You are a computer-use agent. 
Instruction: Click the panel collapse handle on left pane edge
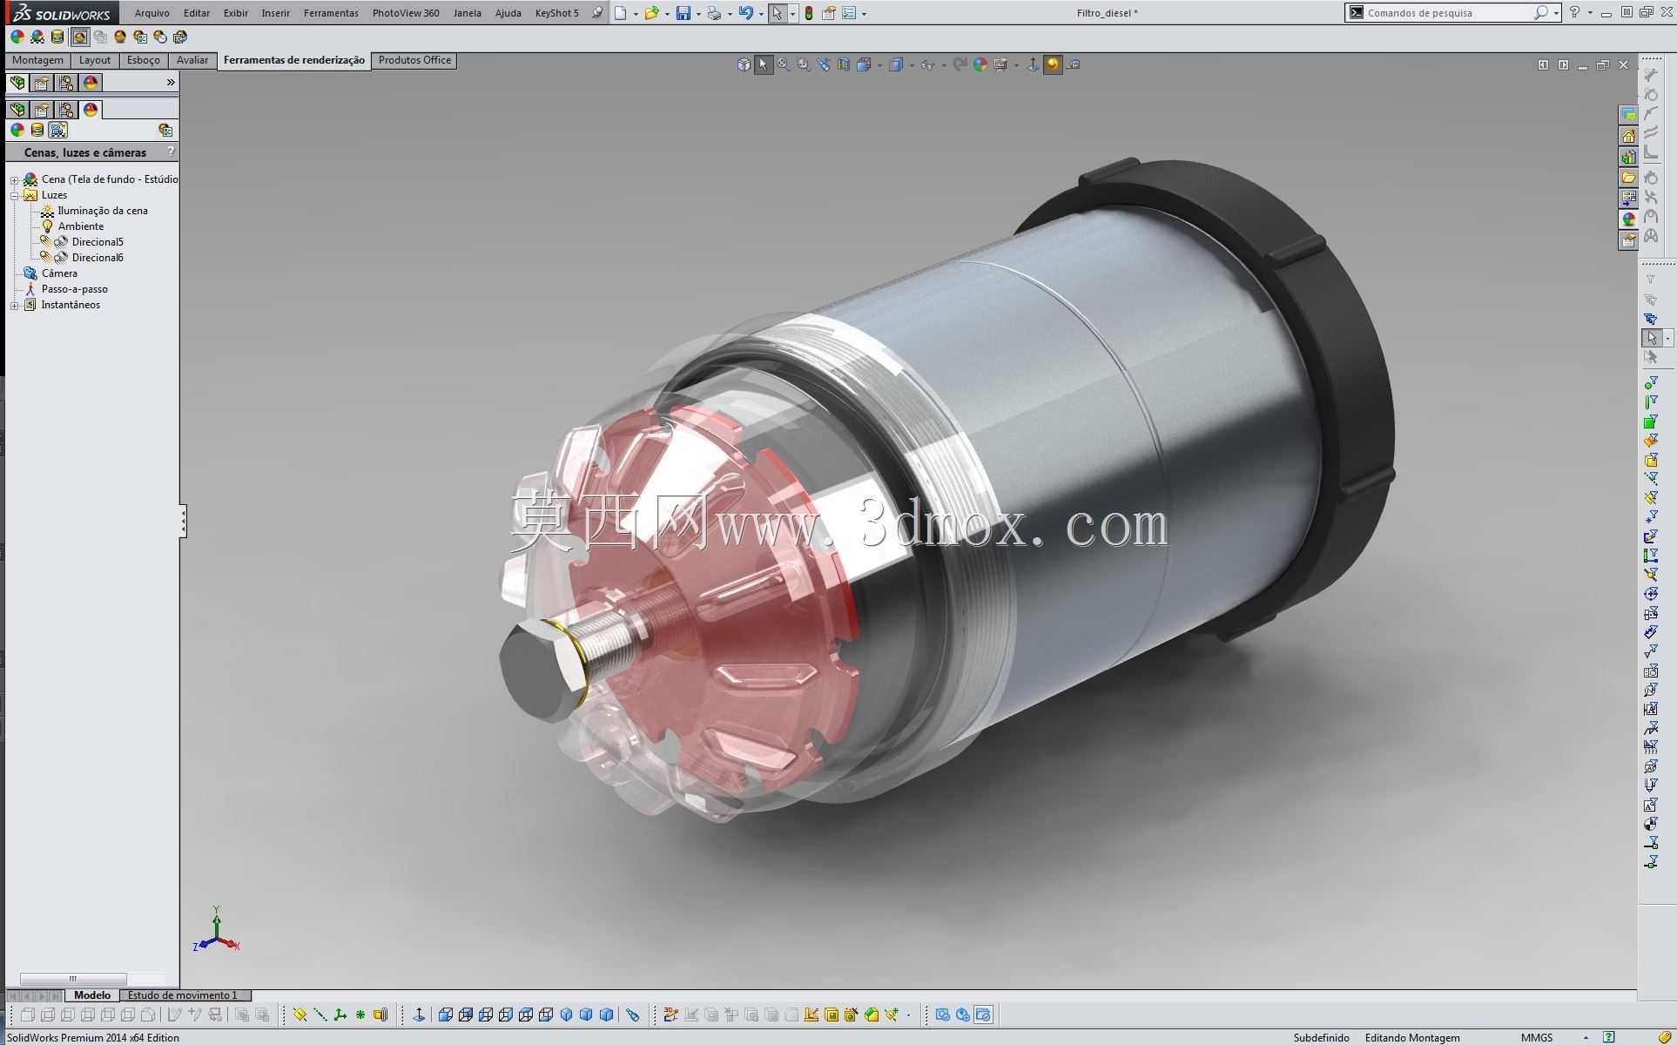[183, 521]
